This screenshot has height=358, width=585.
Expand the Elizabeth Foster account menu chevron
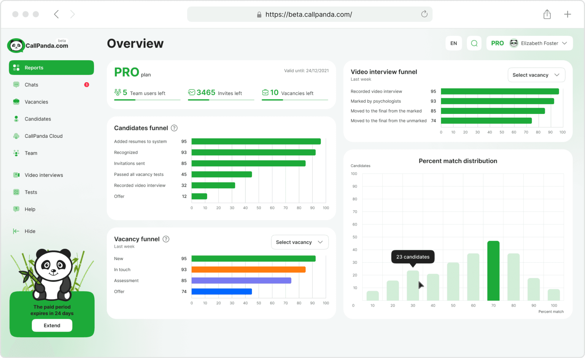pos(565,43)
